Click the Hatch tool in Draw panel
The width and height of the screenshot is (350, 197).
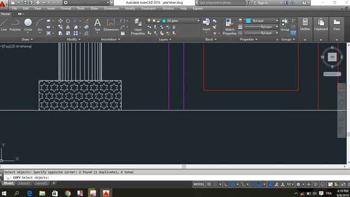pos(49,33)
